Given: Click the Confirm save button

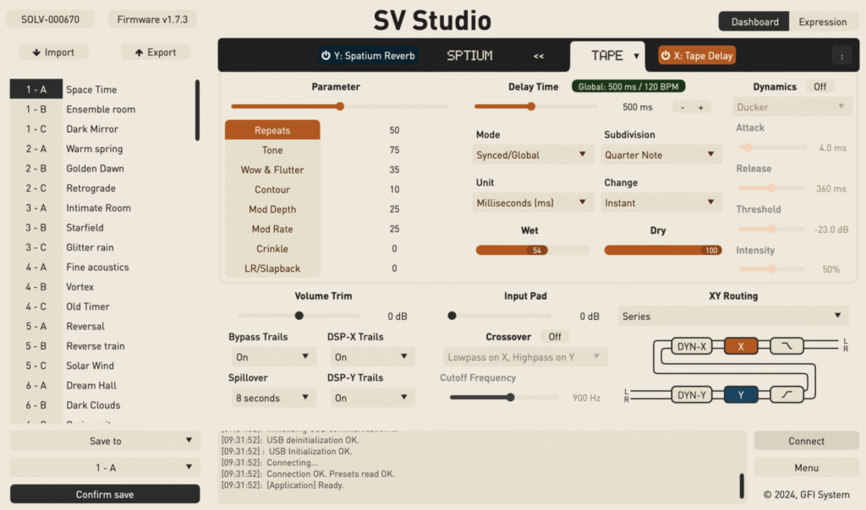Looking at the screenshot, I should click(105, 494).
